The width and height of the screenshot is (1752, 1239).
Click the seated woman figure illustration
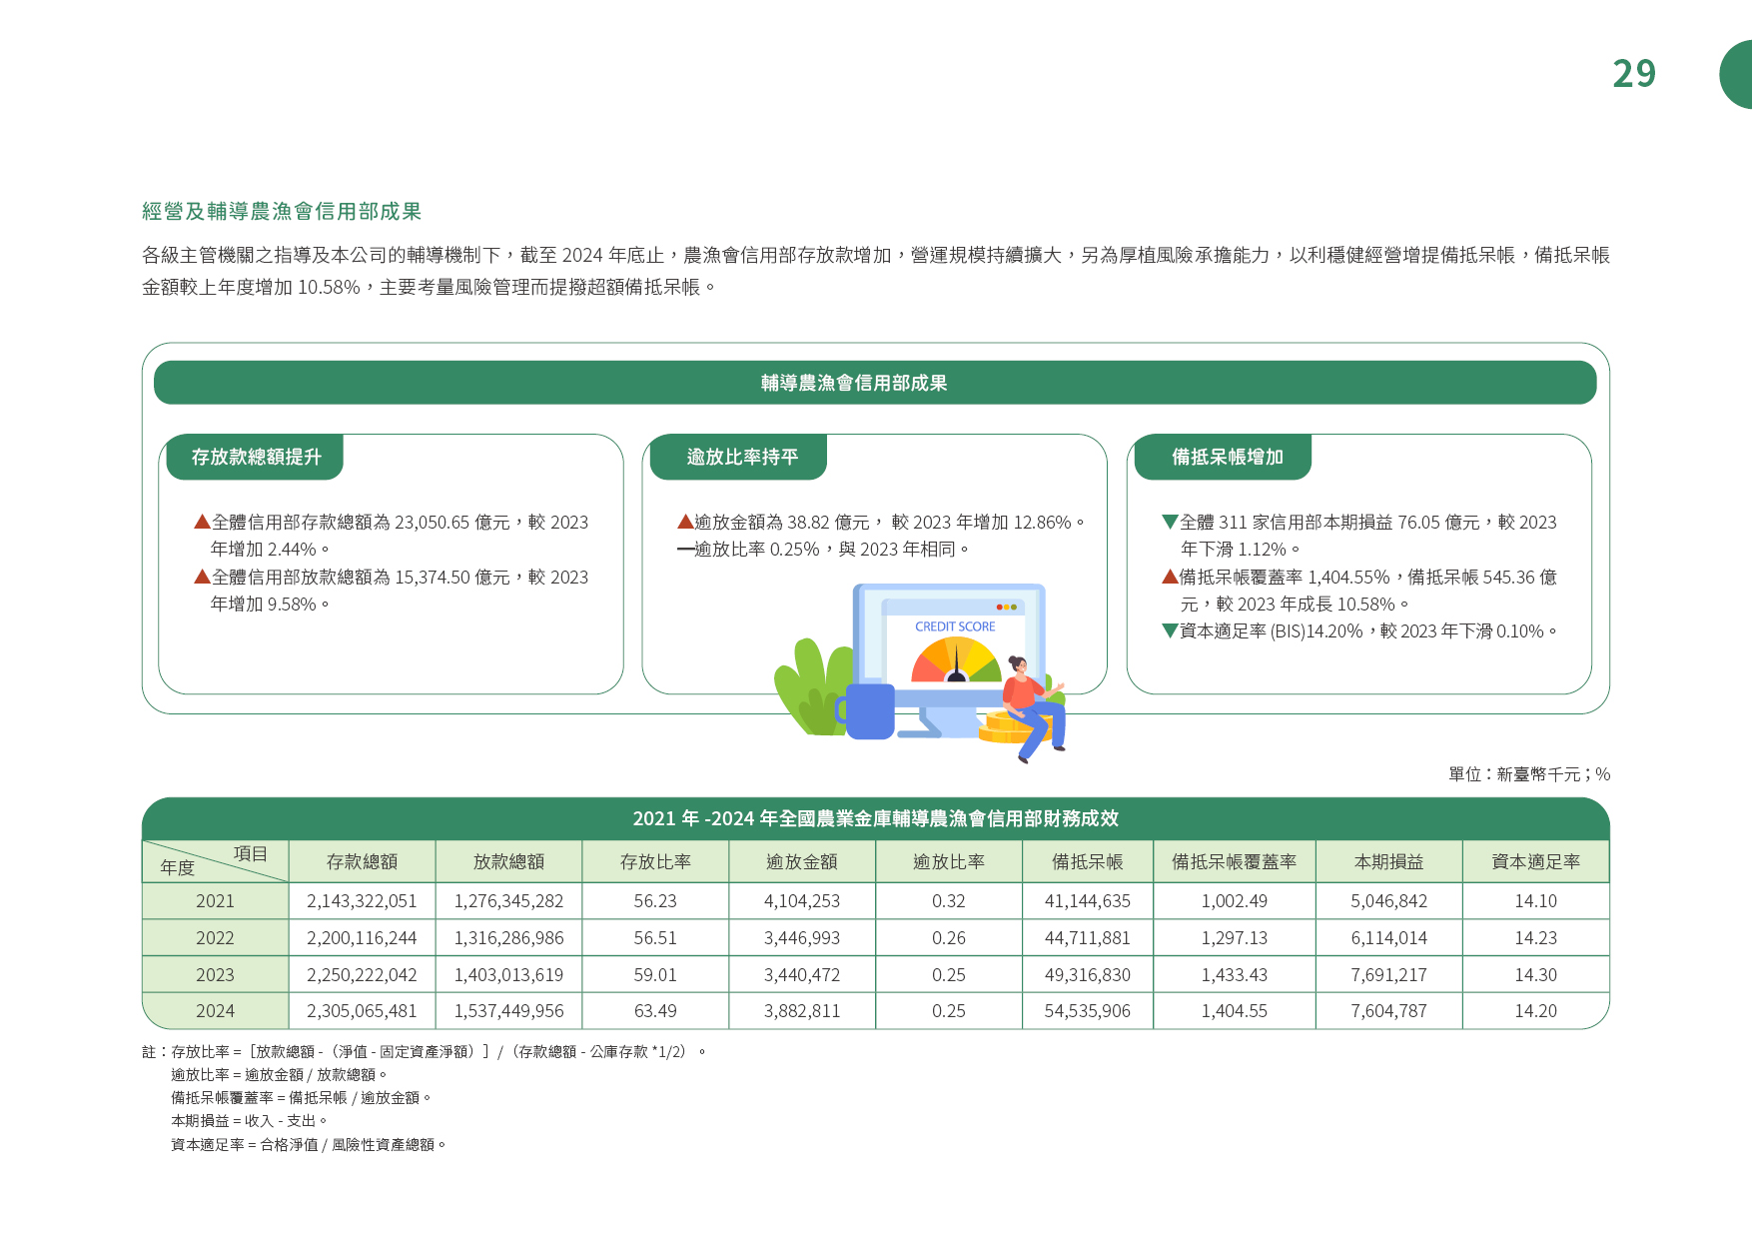coord(1035,709)
